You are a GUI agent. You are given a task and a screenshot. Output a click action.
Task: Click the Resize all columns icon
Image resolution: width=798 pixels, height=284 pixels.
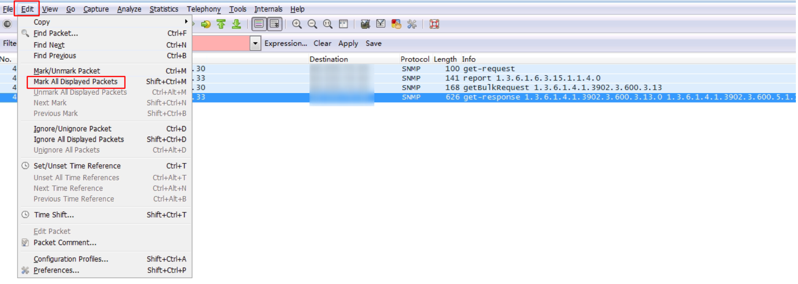coord(343,24)
